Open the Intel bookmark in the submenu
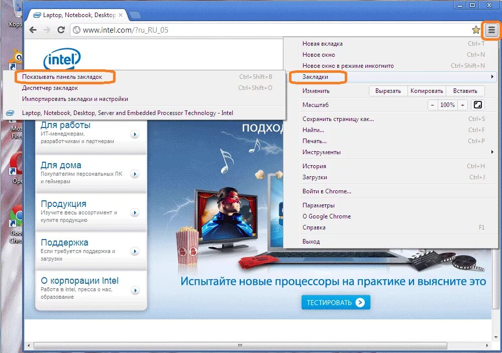 (x=144, y=113)
